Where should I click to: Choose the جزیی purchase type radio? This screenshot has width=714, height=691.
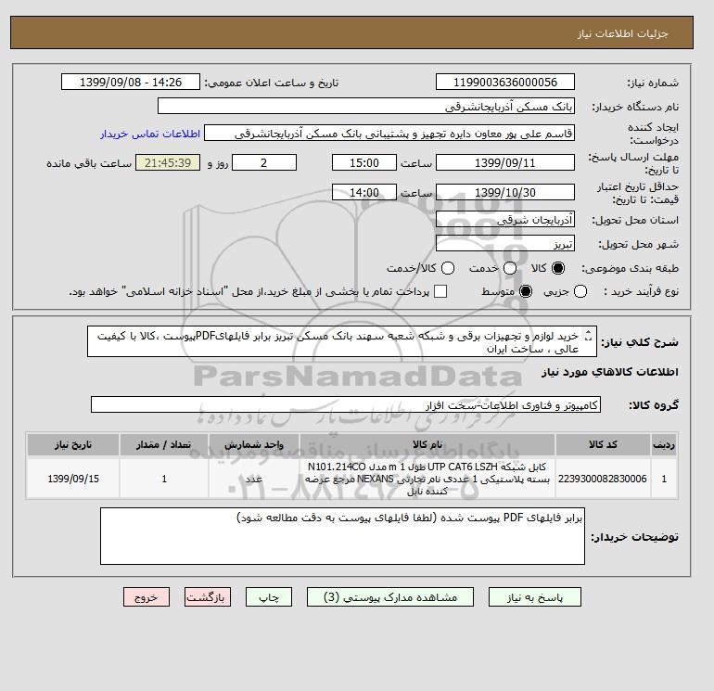[x=580, y=291]
